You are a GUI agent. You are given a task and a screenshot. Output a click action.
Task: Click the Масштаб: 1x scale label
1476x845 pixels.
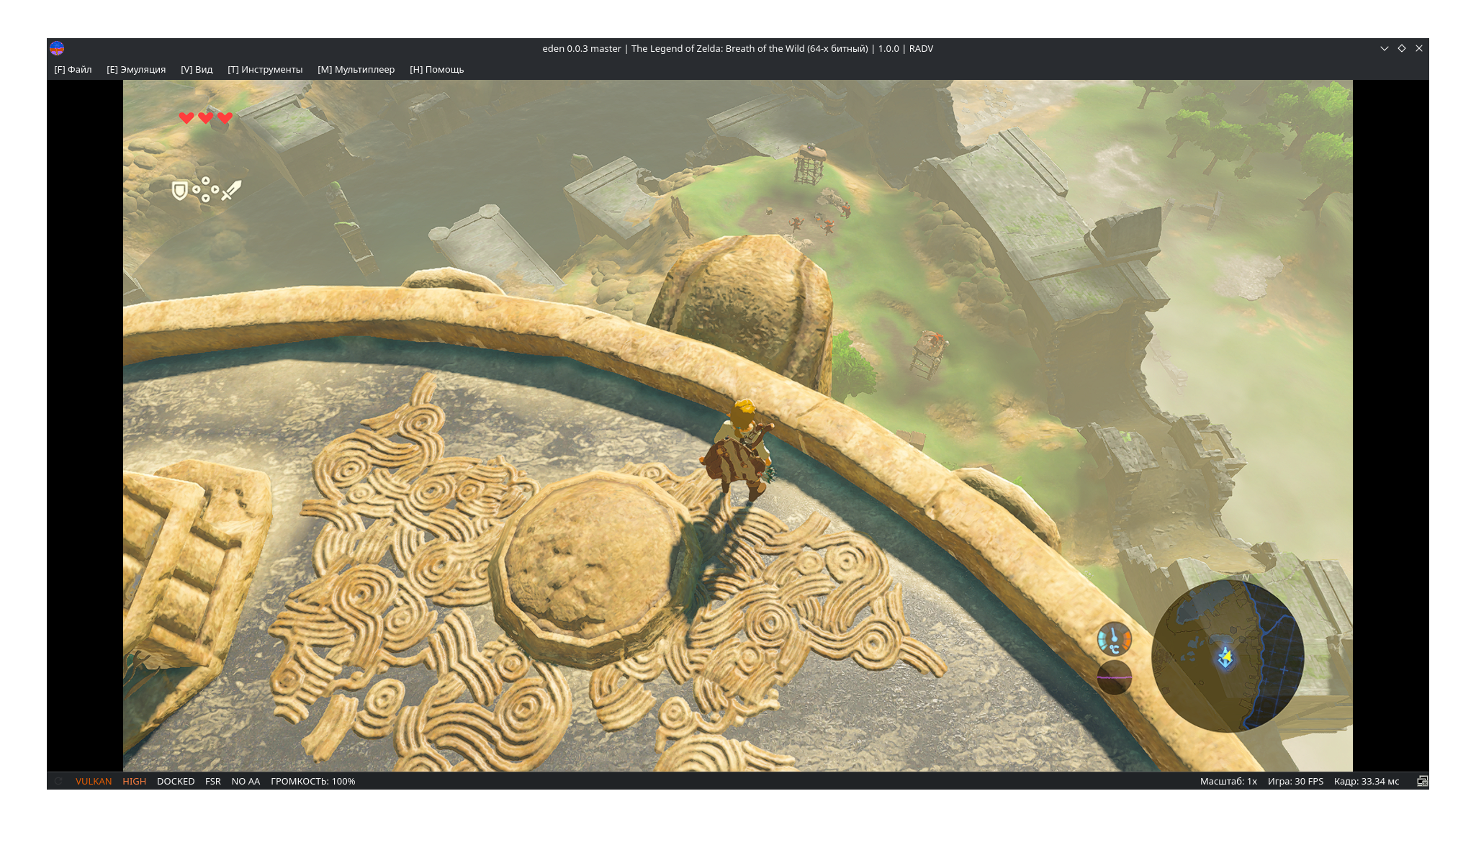coord(1228,781)
